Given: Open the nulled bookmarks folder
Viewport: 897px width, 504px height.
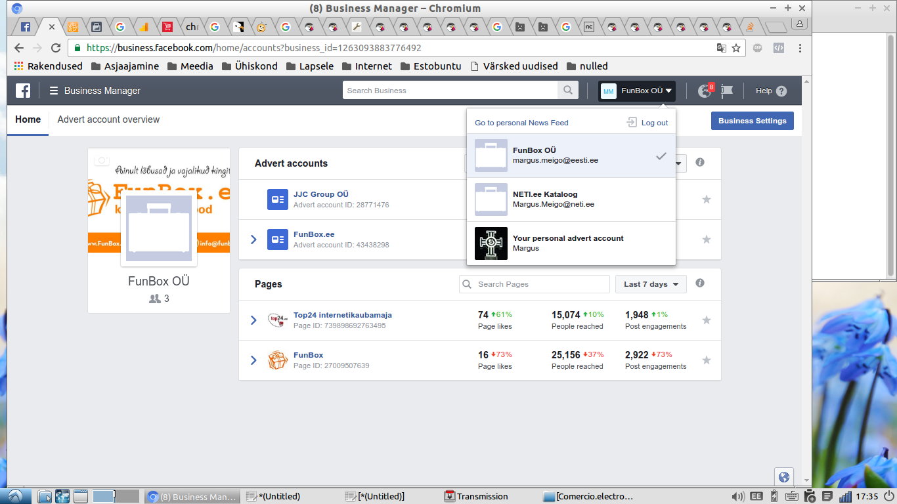Looking at the screenshot, I should point(587,66).
